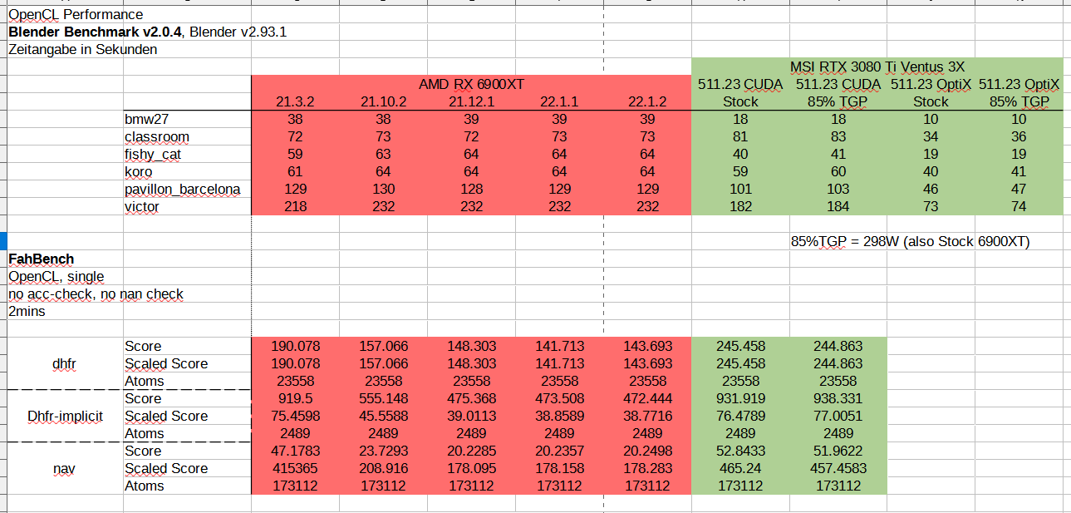Select the 'no acc-check, no nan check' cell
This screenshot has width=1071, height=513.
coord(96,293)
